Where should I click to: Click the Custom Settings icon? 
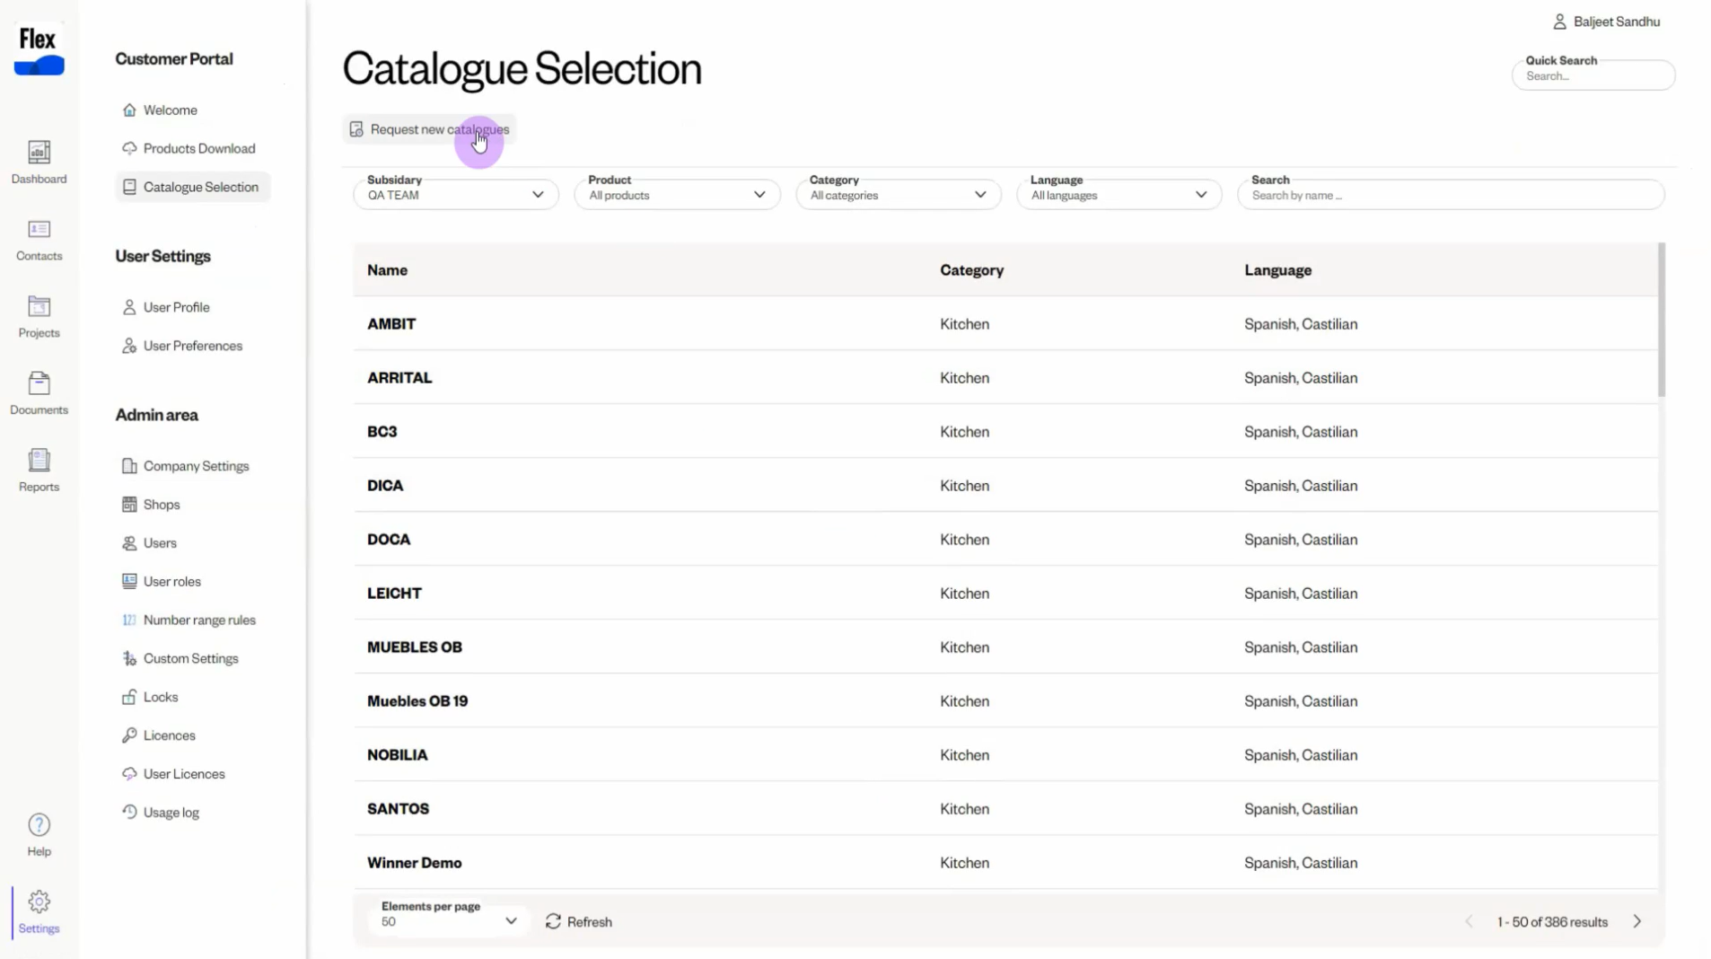129,658
